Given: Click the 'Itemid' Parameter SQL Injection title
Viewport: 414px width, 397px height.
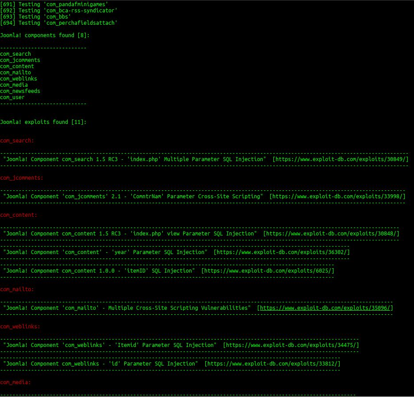Looking at the screenshot, I should click(110, 345).
